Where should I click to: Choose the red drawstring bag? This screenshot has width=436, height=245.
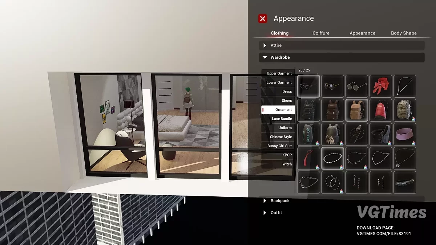pos(380,110)
